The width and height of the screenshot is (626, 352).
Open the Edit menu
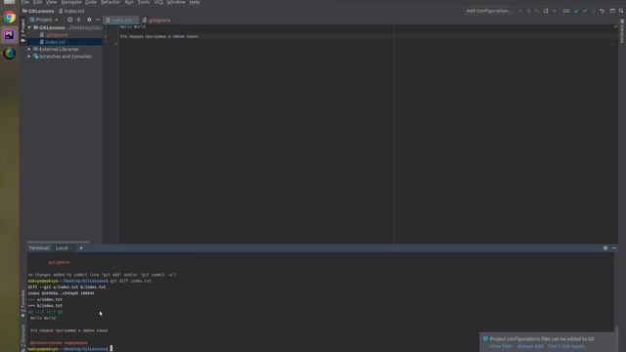[37, 2]
